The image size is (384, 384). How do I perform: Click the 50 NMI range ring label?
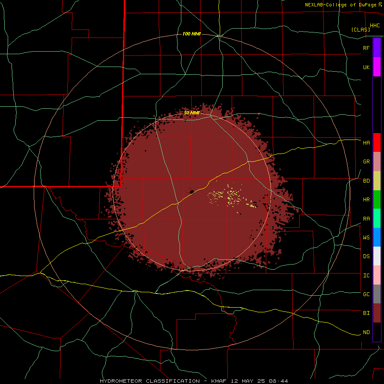(192, 113)
